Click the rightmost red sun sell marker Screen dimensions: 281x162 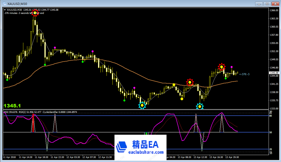[x=221, y=67]
